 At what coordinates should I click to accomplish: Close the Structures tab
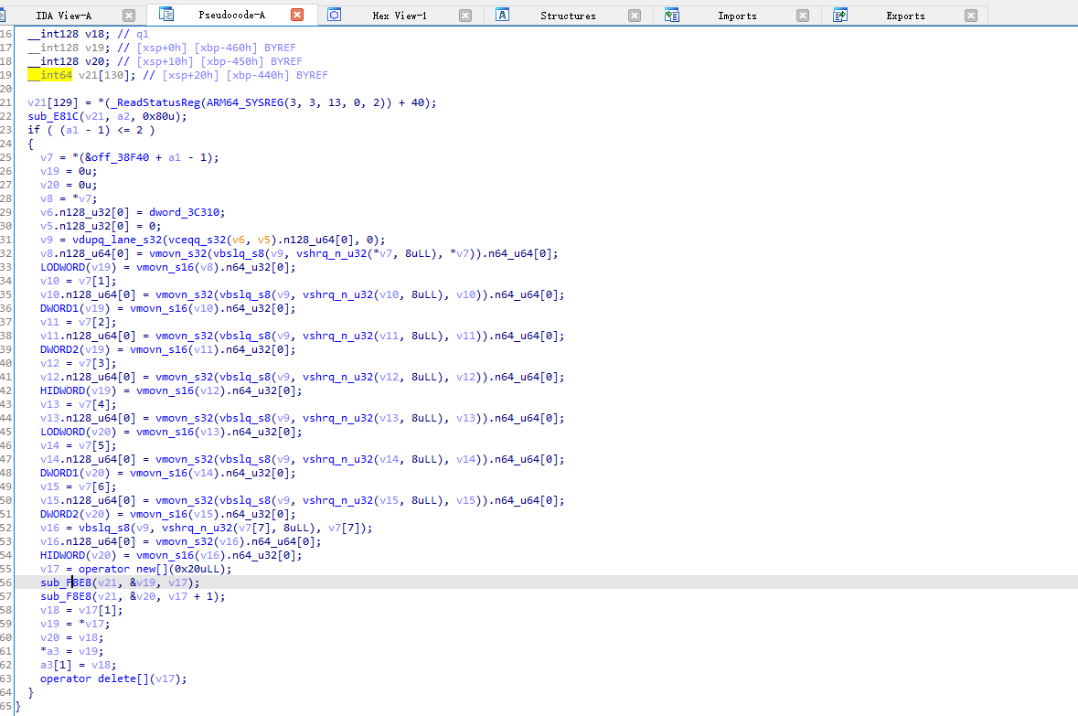tap(635, 16)
